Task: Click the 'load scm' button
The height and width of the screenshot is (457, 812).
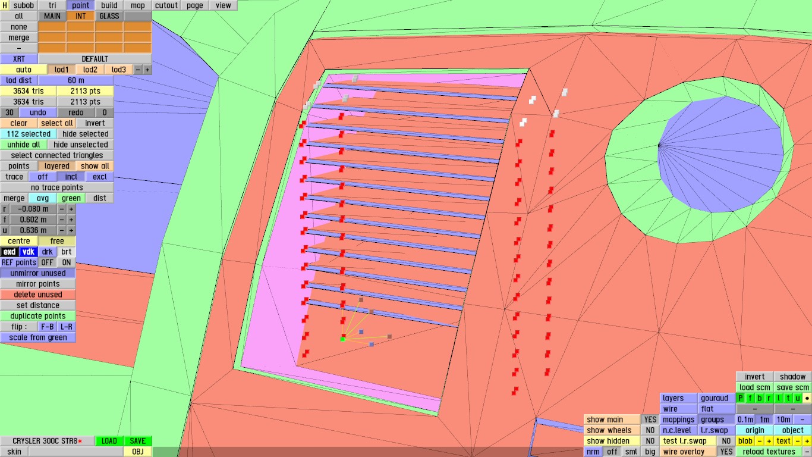Action: point(755,387)
